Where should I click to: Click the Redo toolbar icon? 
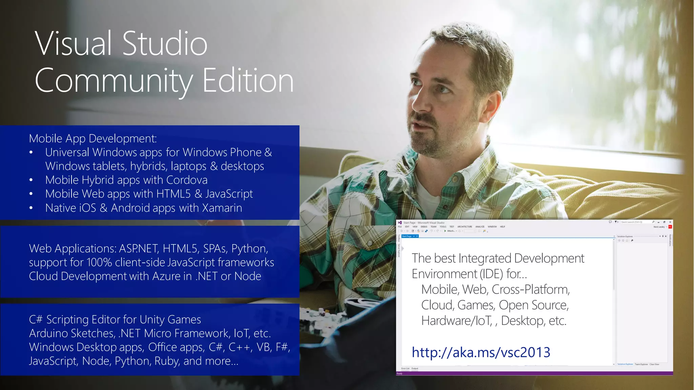pos(437,231)
